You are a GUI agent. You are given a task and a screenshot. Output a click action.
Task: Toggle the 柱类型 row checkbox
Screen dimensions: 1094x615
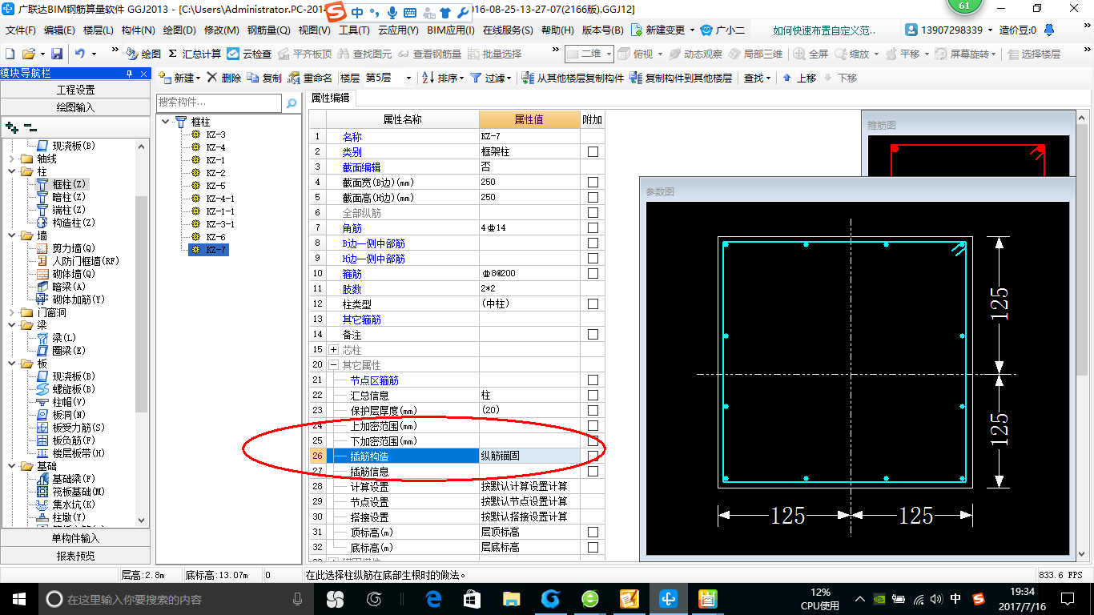tap(593, 303)
